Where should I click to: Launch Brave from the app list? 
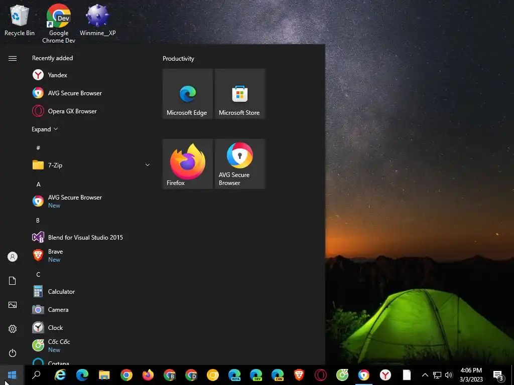[x=91, y=255]
